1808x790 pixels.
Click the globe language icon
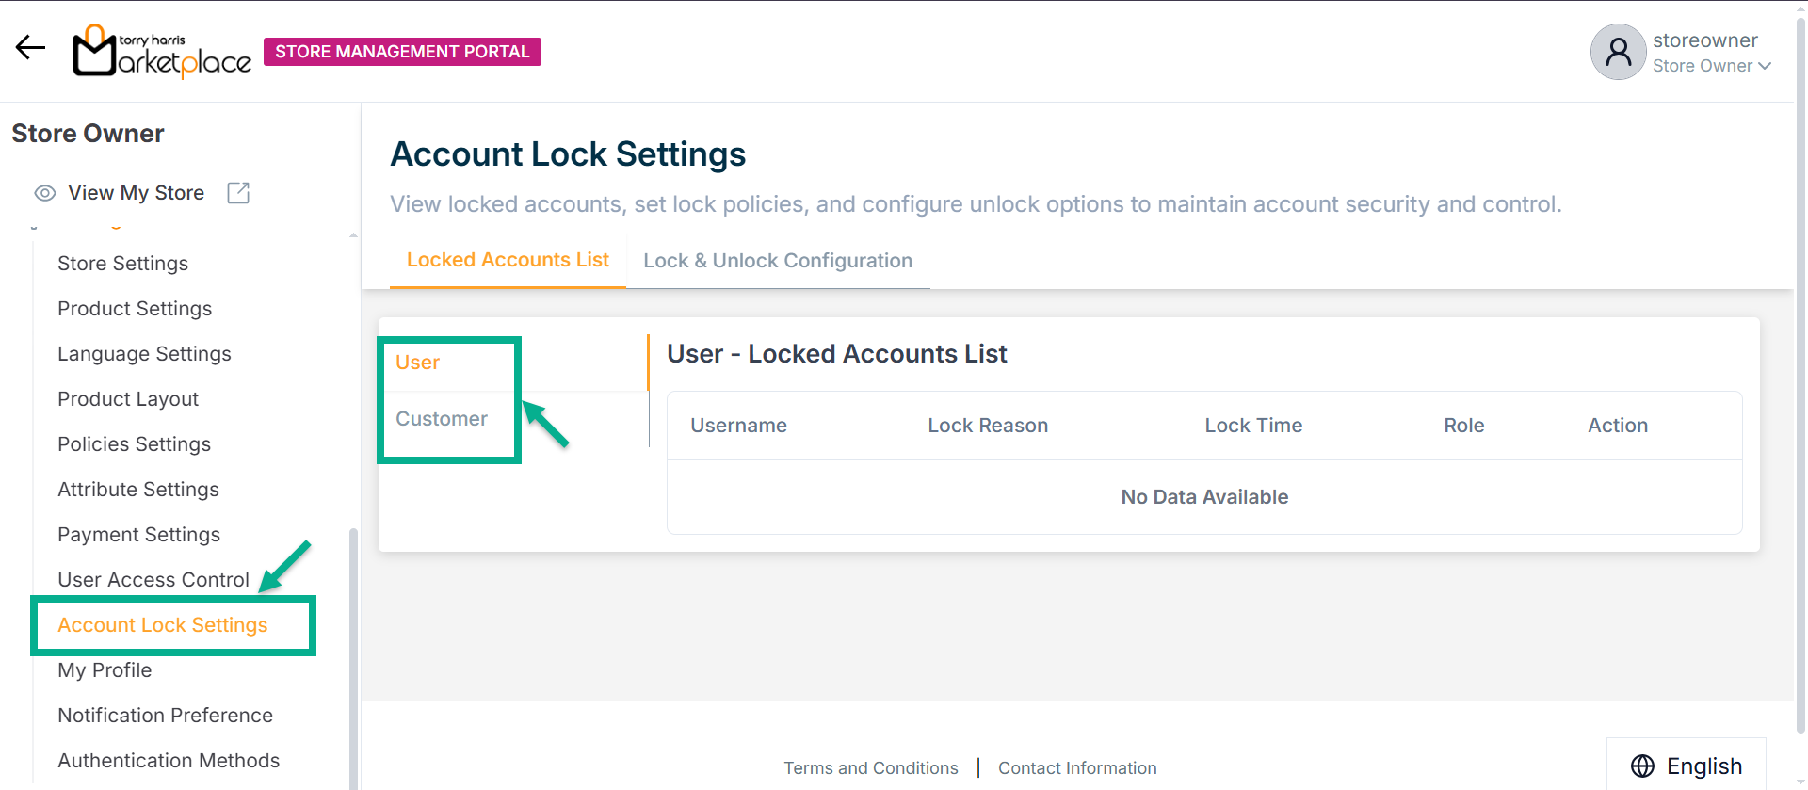pos(1642,766)
